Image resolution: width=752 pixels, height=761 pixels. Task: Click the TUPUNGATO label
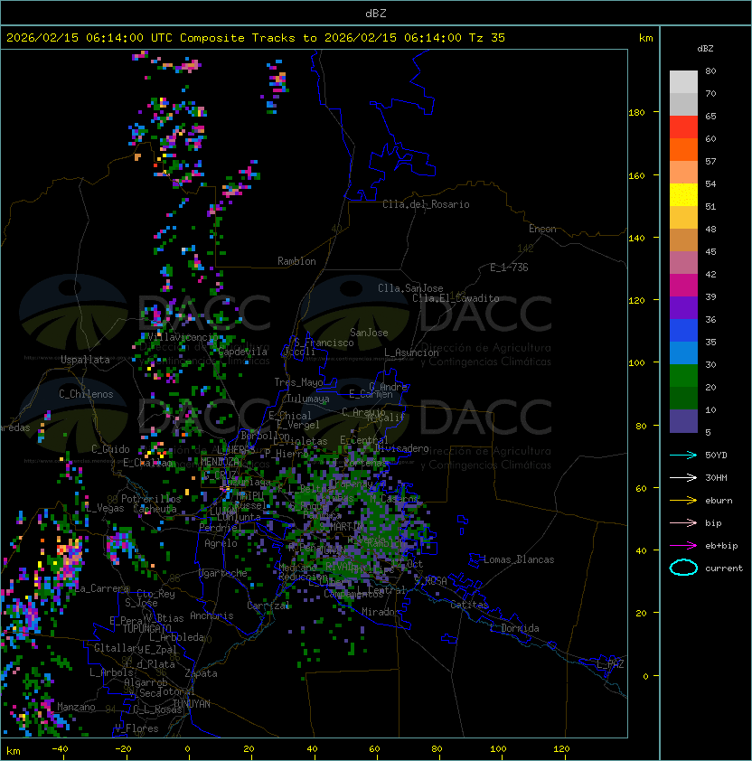(146, 628)
